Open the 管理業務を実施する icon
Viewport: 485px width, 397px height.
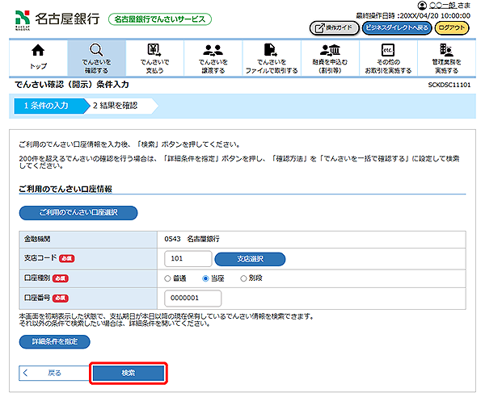pos(445,52)
